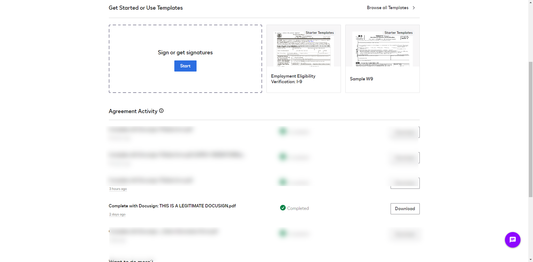Open the purple chat support bubble
The height and width of the screenshot is (262, 533).
(512, 240)
